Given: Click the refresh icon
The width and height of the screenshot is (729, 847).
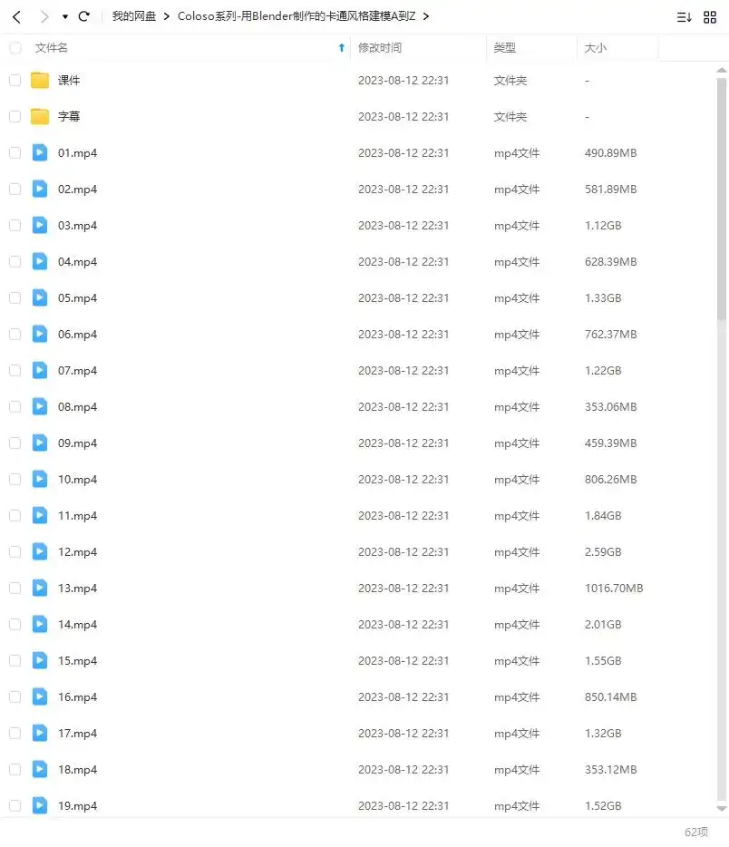Looking at the screenshot, I should coord(84,16).
